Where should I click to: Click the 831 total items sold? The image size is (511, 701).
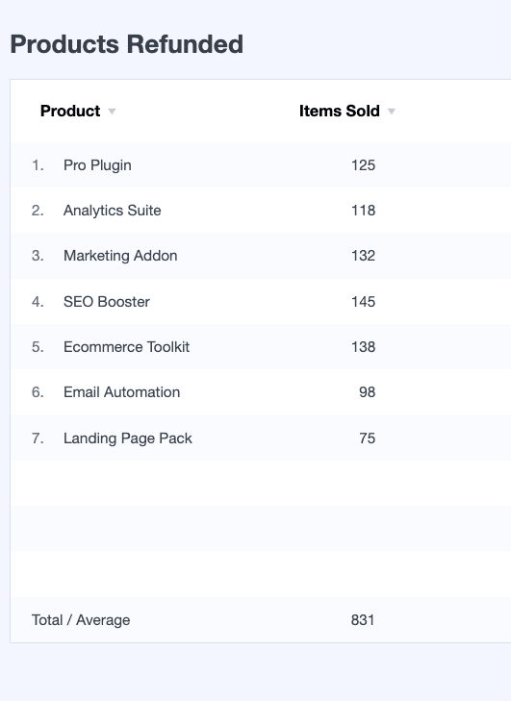point(363,620)
